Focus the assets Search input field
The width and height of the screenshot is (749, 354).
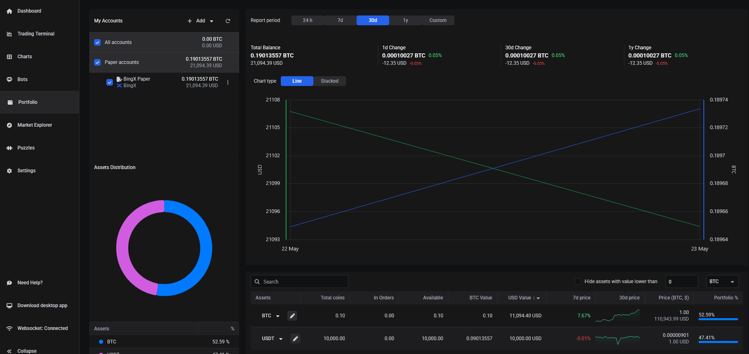click(300, 281)
